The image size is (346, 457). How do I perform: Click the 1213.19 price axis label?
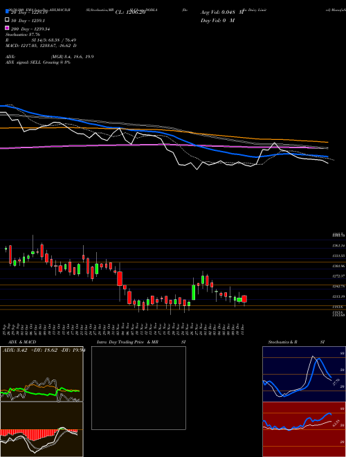[338, 296]
